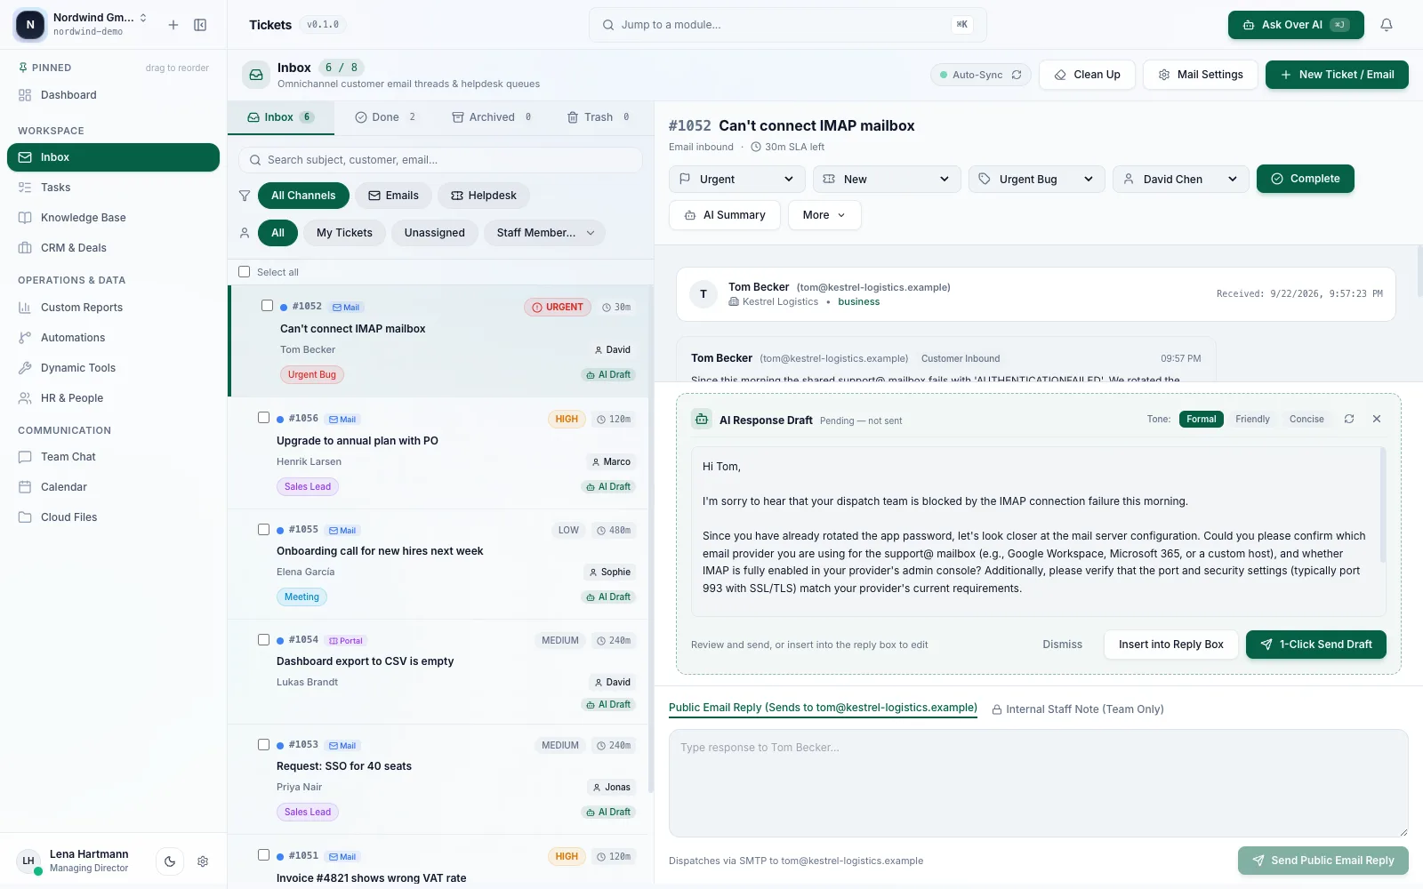Open the notifications bell

click(1386, 25)
